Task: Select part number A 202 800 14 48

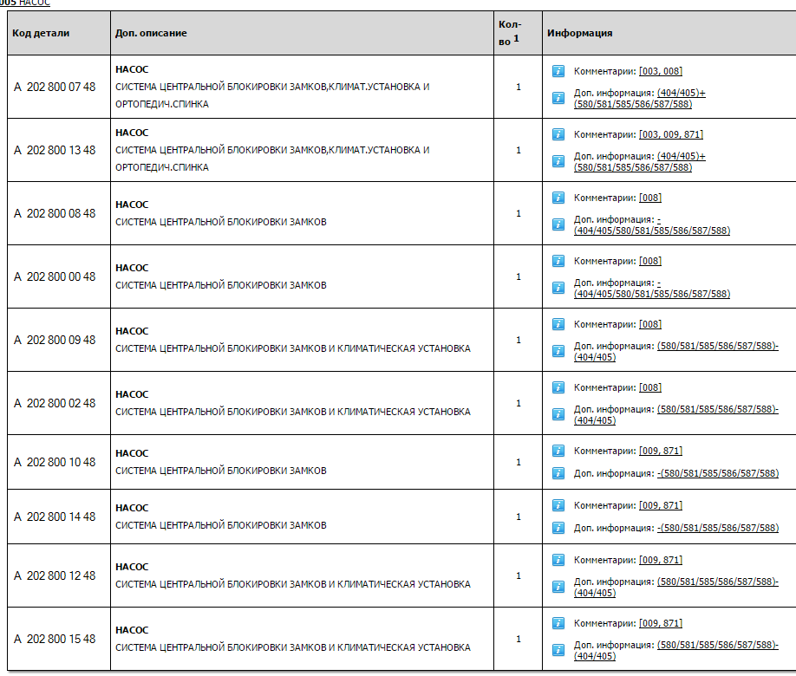Action: click(55, 517)
